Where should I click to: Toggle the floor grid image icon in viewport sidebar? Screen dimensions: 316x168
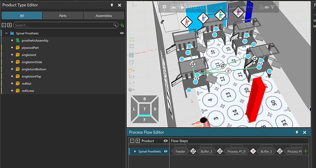(131, 55)
